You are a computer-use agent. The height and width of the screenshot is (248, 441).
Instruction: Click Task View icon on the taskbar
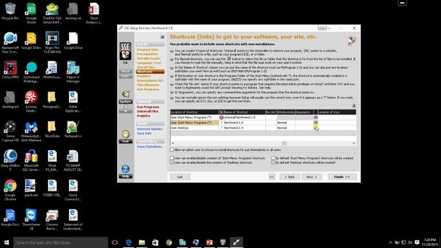(115, 242)
